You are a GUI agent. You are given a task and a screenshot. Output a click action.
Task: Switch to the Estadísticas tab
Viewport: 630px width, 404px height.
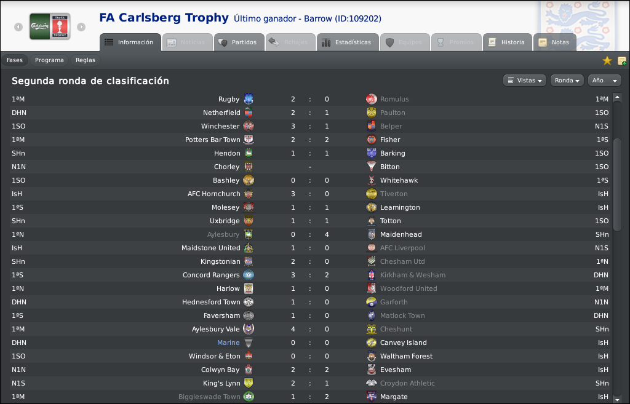348,42
